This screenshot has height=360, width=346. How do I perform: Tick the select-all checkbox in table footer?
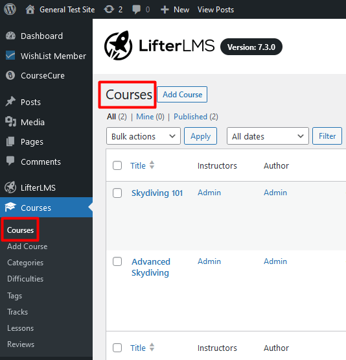[x=117, y=348]
